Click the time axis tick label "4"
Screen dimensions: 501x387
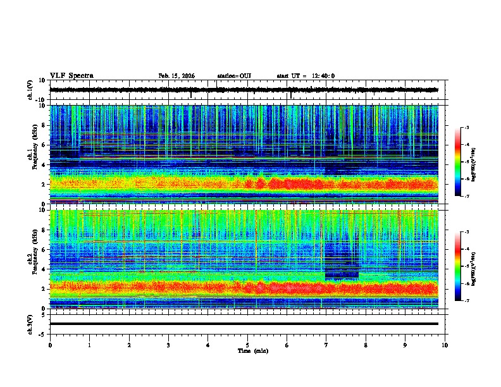point(208,345)
